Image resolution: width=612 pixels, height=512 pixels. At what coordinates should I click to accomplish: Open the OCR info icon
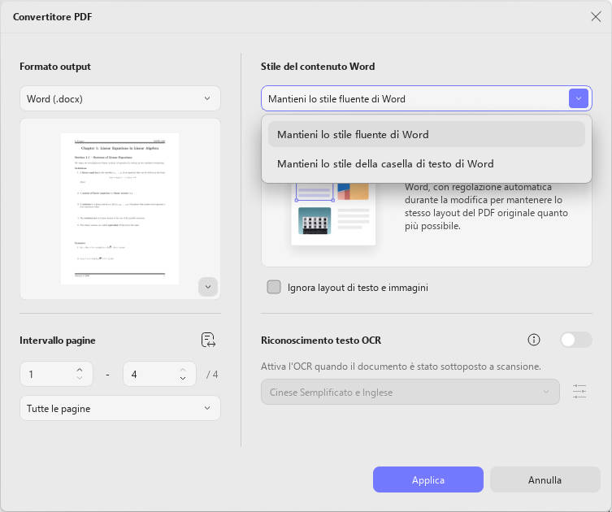point(533,340)
